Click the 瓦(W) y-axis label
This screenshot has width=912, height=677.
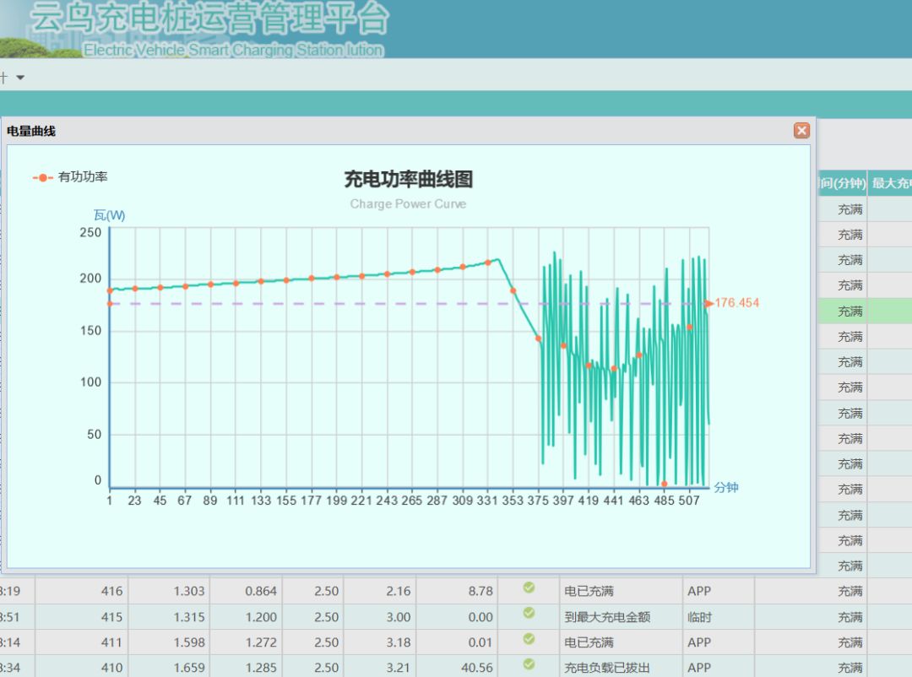coord(109,215)
